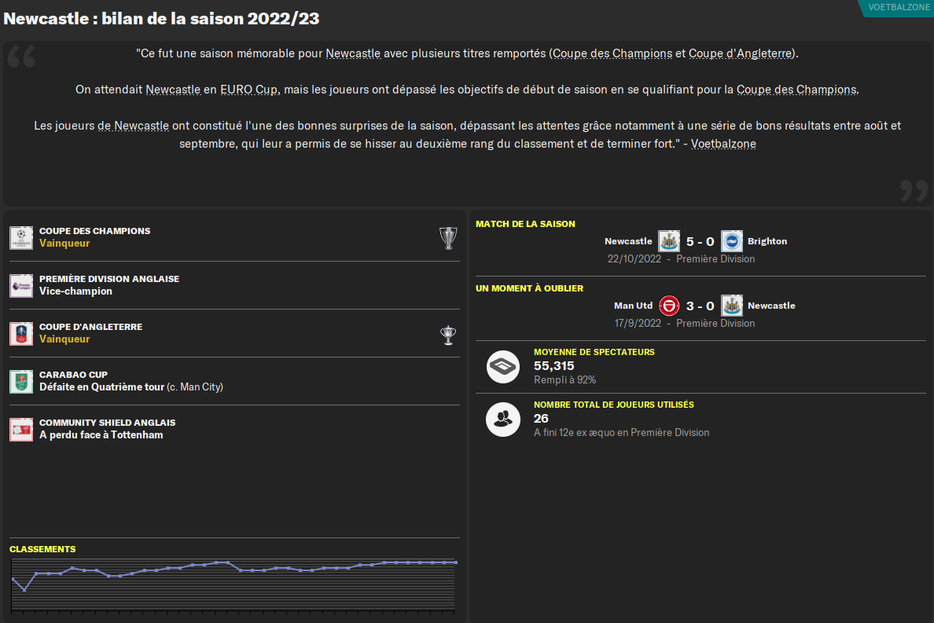Open the Voetbalzone tab at top right
This screenshot has width=934, height=623.
[898, 8]
